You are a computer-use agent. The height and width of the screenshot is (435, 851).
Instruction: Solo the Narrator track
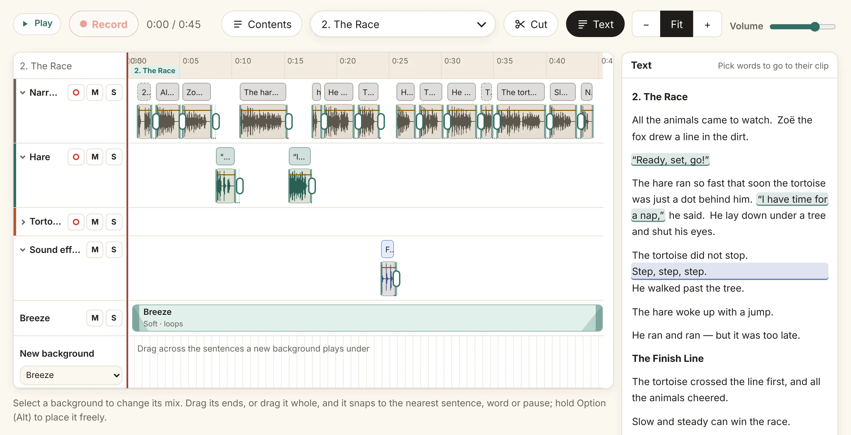(x=114, y=92)
